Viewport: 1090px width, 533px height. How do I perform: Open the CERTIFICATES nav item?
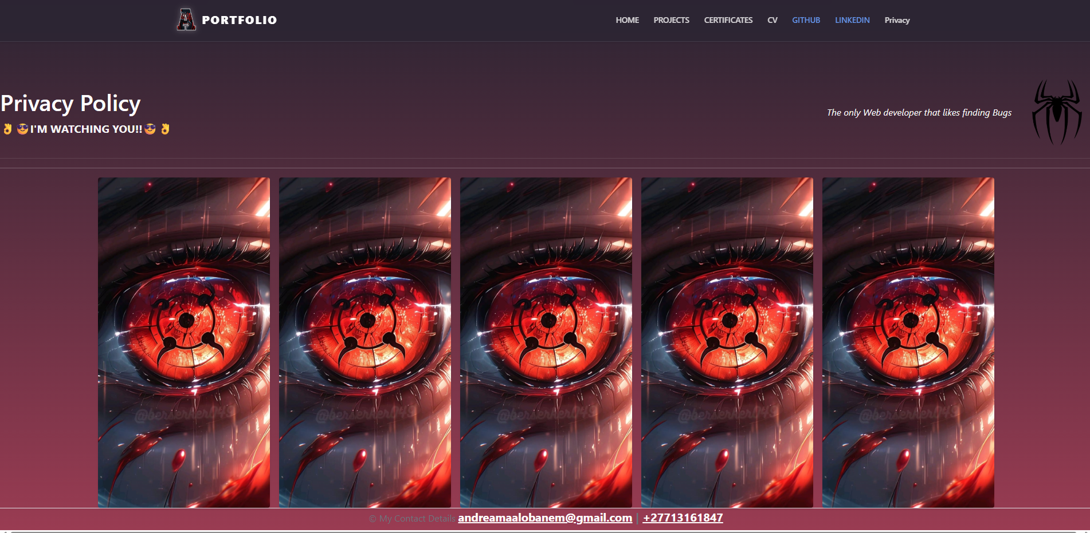click(x=728, y=20)
